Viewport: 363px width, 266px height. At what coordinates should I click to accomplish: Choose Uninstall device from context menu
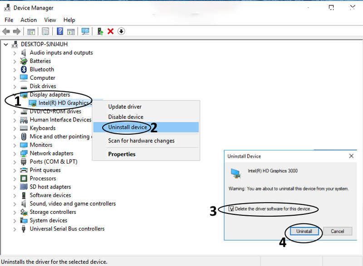point(128,127)
